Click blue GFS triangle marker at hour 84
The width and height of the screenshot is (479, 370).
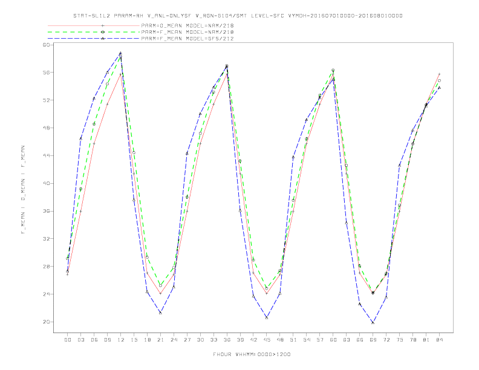coord(439,88)
